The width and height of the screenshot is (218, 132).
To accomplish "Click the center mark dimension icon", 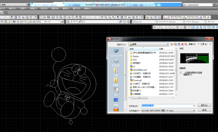I will tap(18, 21).
